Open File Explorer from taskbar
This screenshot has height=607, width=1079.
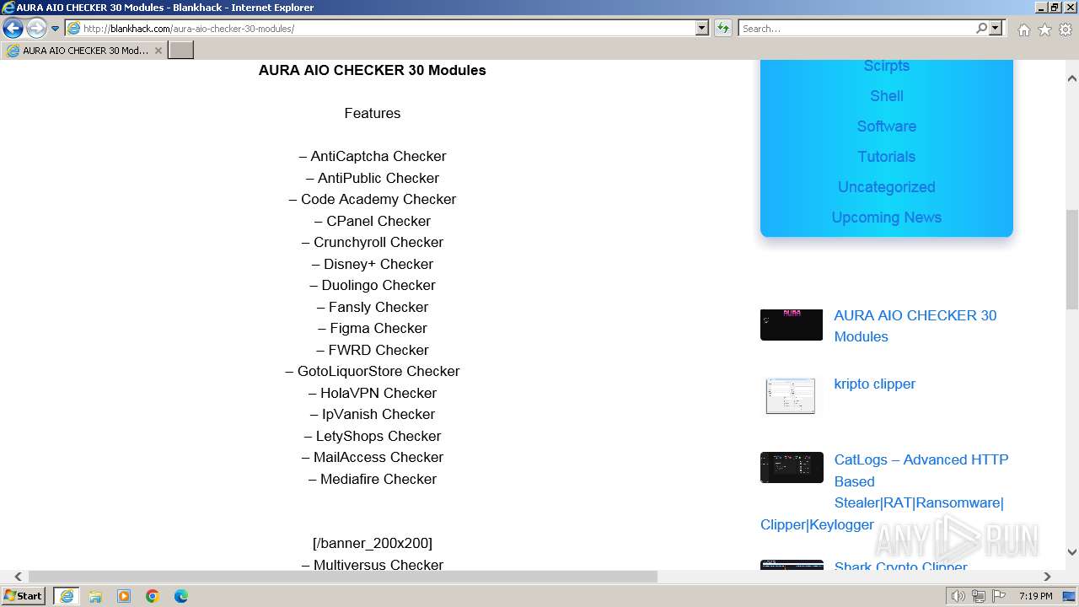[x=95, y=596]
